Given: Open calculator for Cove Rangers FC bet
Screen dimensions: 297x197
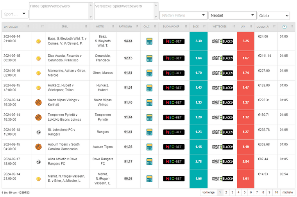Looking at the screenshot, I should pyautogui.click(x=149, y=161).
